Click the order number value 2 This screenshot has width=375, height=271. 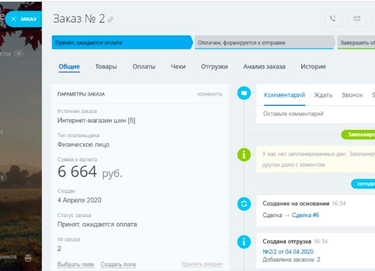pyautogui.click(x=59, y=248)
